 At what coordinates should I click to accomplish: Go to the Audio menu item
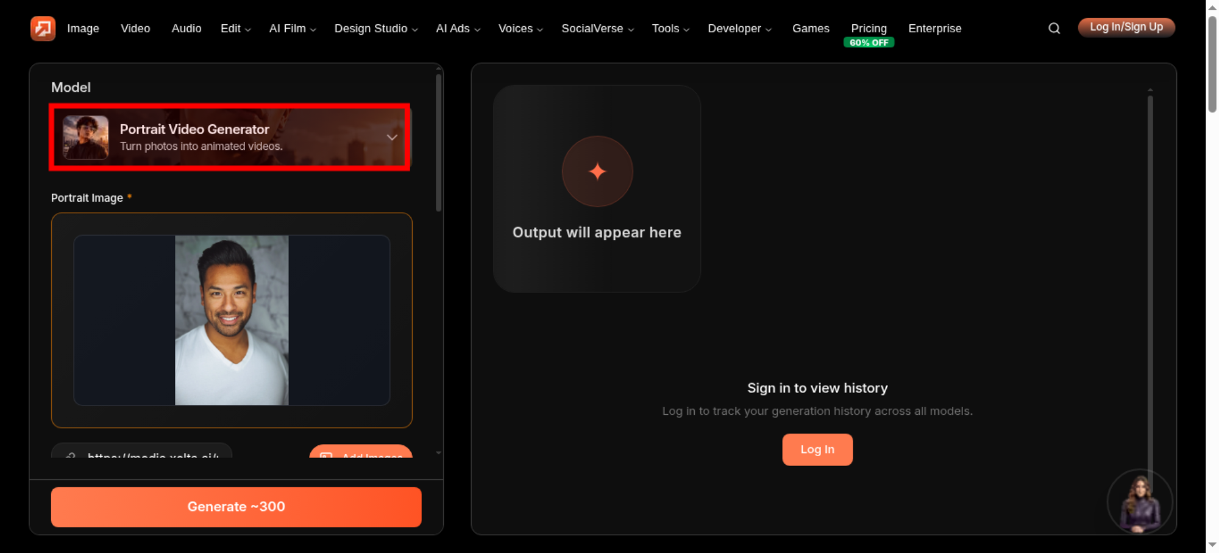pyautogui.click(x=187, y=28)
